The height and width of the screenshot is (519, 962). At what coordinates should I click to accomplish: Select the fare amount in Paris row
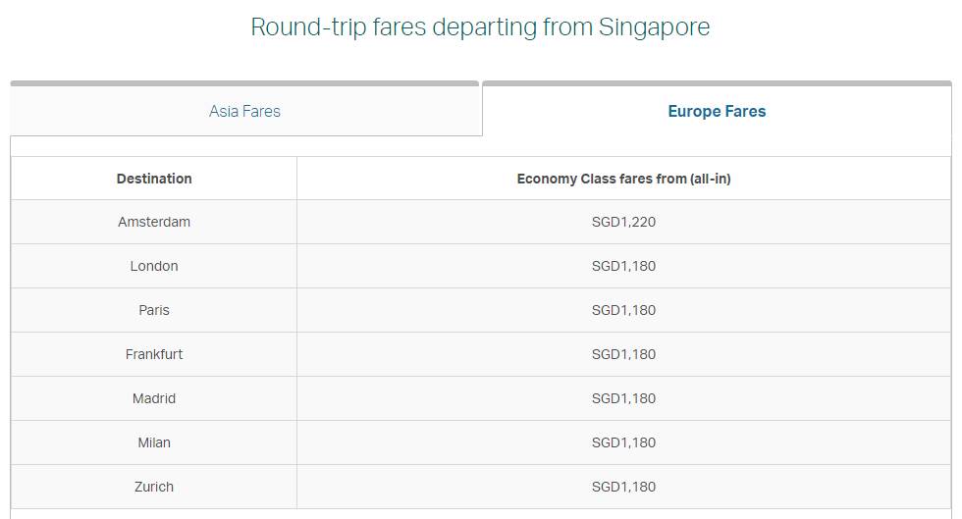click(623, 310)
